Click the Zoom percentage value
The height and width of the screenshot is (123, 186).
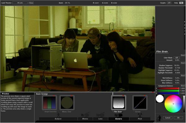(x=67, y=3)
